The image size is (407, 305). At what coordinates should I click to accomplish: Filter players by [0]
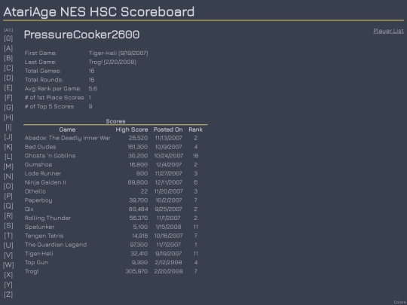coord(8,38)
